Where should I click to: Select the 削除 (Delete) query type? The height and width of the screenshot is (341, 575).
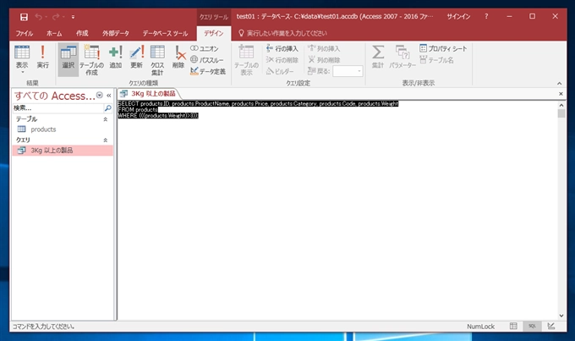point(178,57)
